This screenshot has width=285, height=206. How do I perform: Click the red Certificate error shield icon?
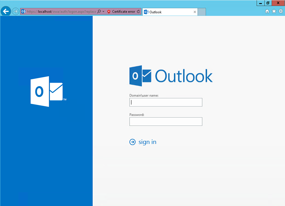point(109,12)
